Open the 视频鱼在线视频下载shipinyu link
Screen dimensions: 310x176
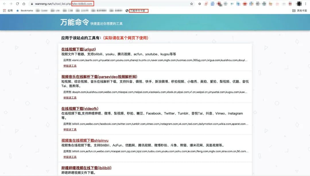pos(85,140)
